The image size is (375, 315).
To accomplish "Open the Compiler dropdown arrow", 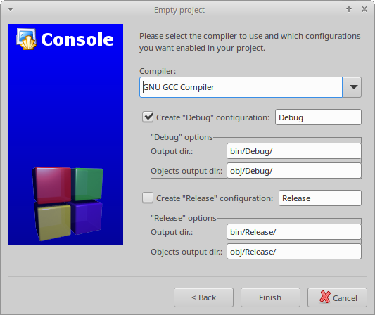I will click(352, 87).
